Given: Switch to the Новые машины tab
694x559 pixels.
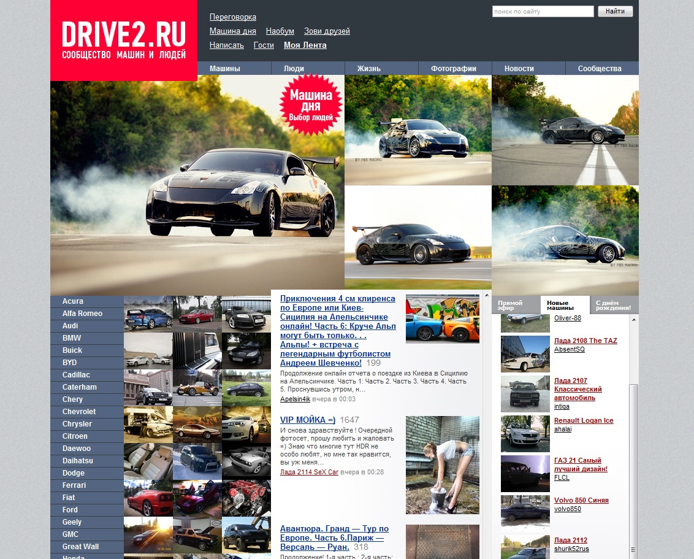Looking at the screenshot, I should click(x=565, y=305).
